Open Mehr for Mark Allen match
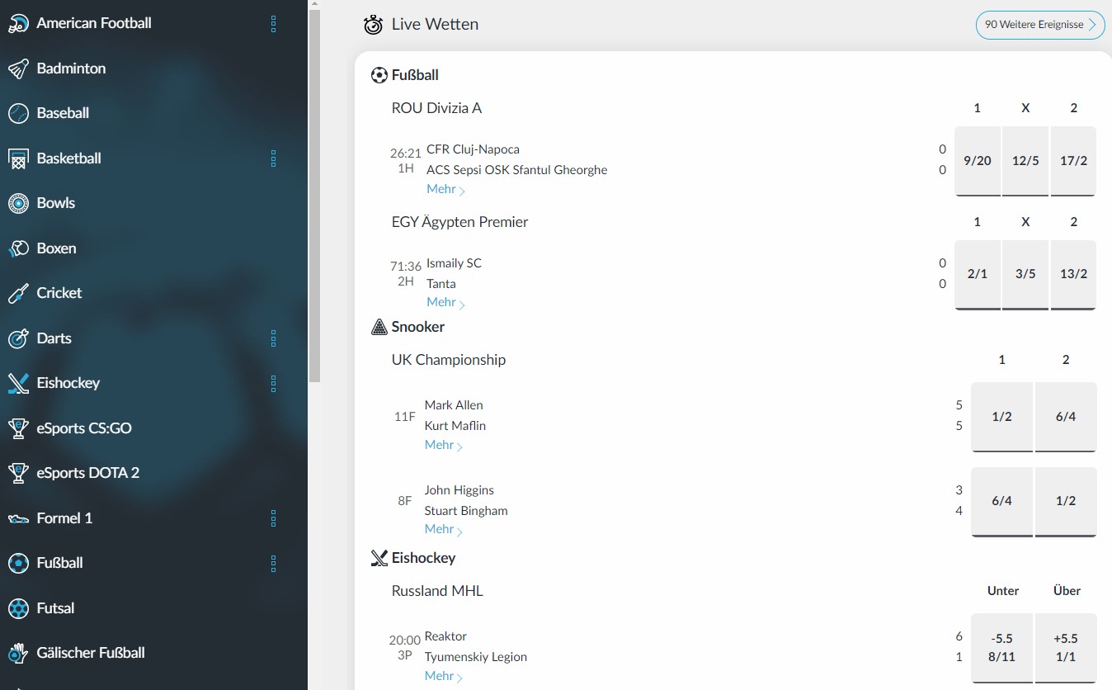This screenshot has height=690, width=1112. (x=444, y=445)
